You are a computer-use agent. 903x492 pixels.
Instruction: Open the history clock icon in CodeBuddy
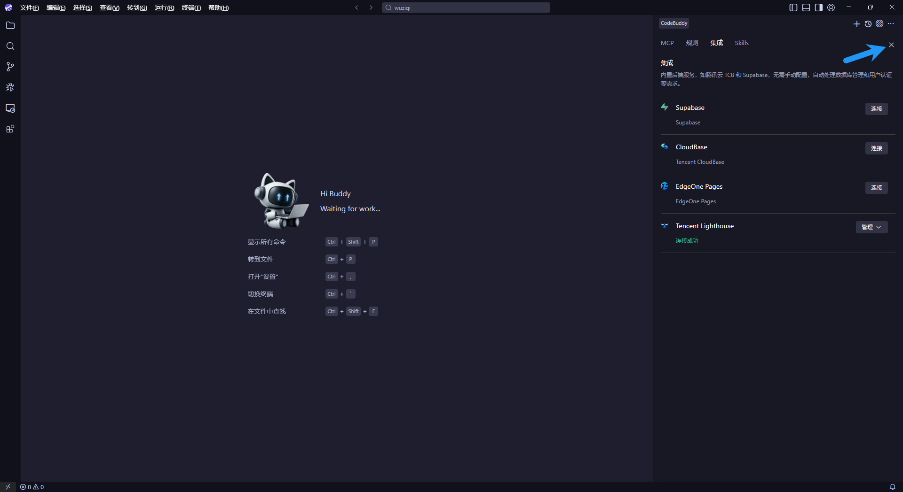click(x=868, y=24)
